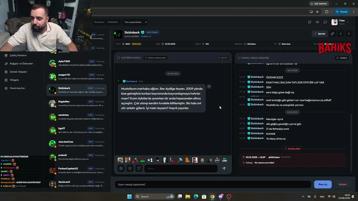The image size is (358, 201).
Task: Click the taskbar Search box
Action: click(x=154, y=197)
